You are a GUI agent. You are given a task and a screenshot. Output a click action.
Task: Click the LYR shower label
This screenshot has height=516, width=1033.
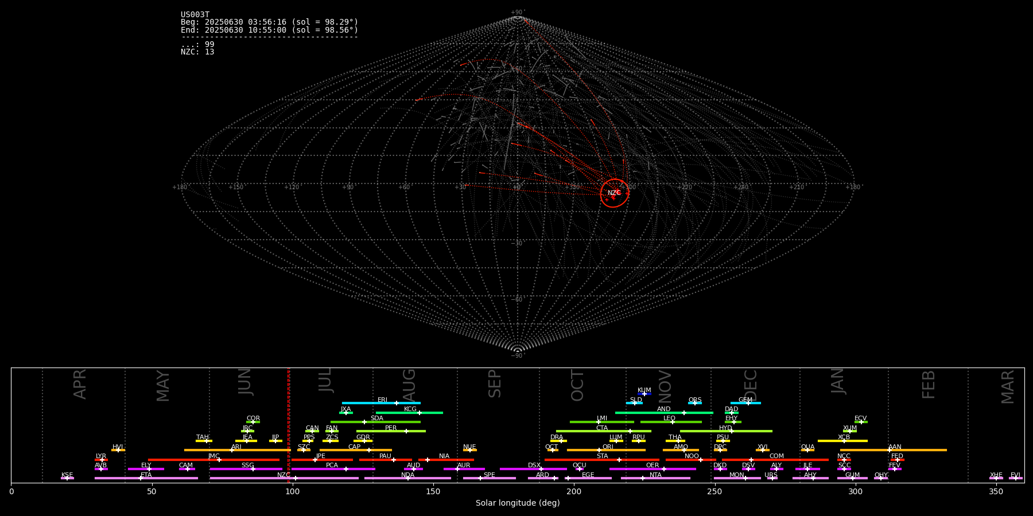pyautogui.click(x=101, y=456)
